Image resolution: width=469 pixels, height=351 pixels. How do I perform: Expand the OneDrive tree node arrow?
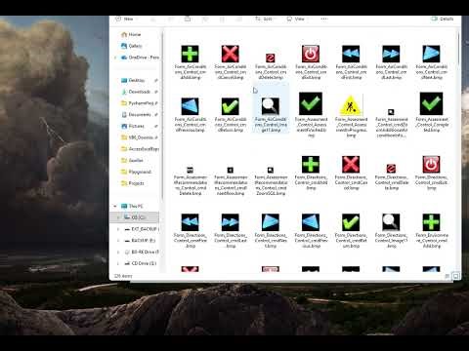coord(115,58)
